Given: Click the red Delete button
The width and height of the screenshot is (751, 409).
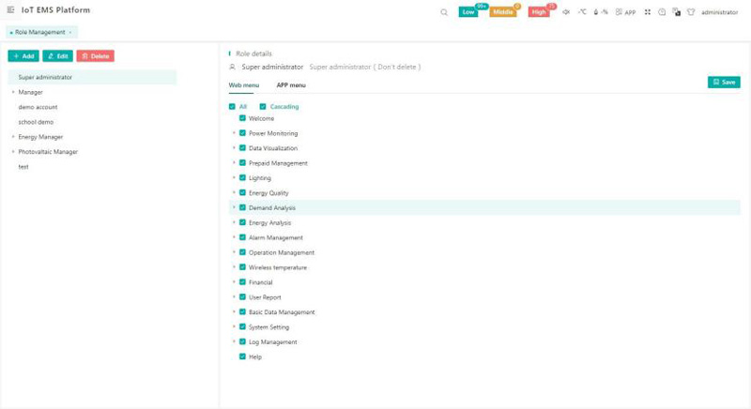Looking at the screenshot, I should [95, 56].
